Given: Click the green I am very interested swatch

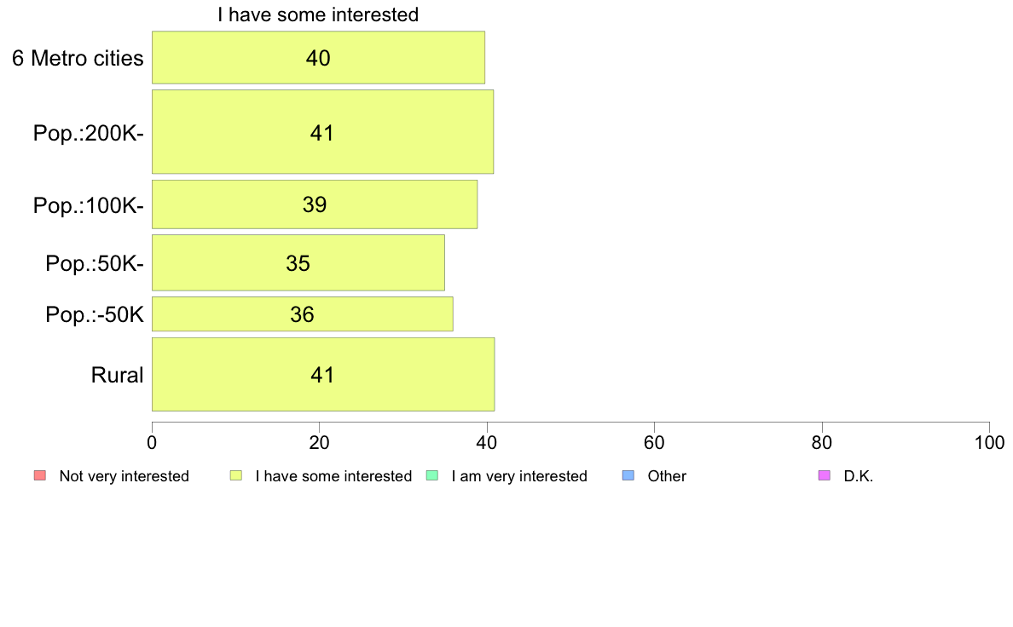Looking at the screenshot, I should 432,476.
